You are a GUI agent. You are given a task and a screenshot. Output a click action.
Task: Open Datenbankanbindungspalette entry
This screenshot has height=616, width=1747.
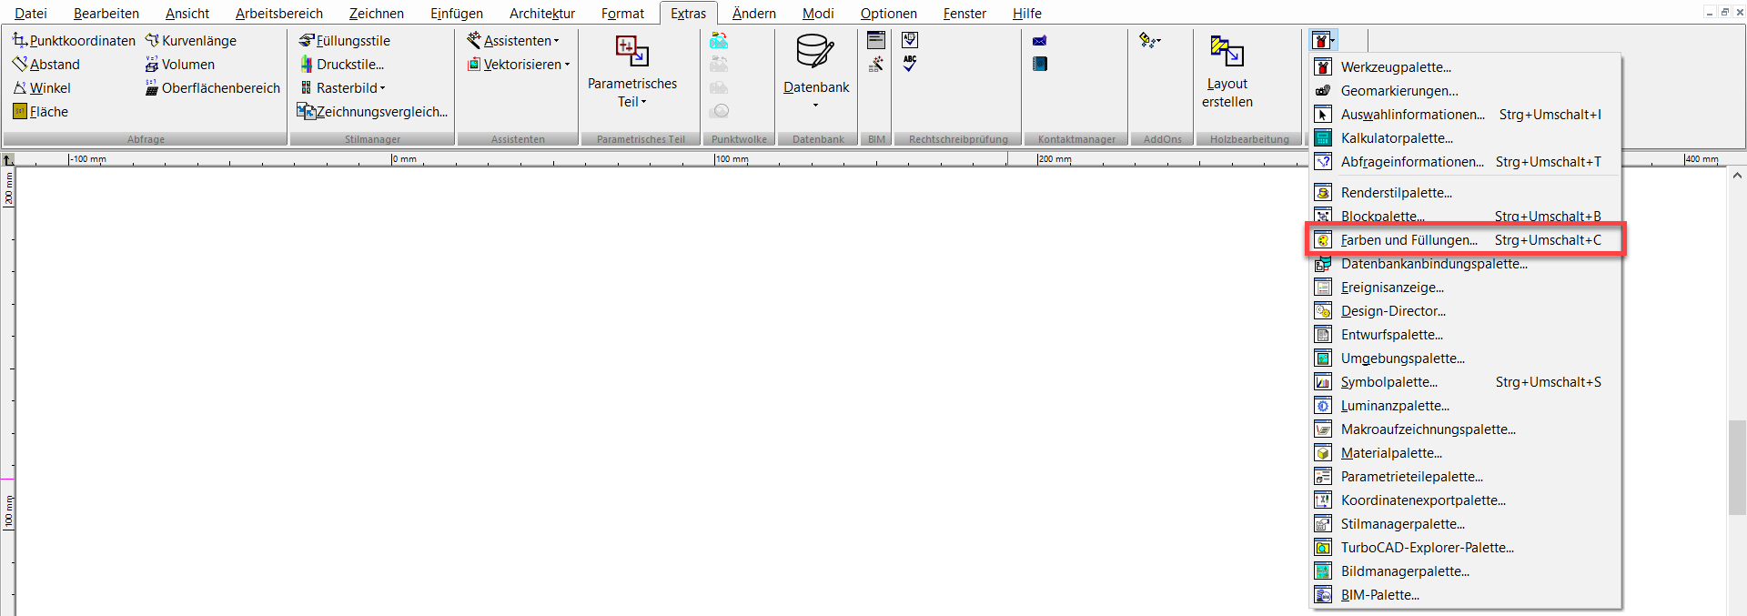(1465, 264)
